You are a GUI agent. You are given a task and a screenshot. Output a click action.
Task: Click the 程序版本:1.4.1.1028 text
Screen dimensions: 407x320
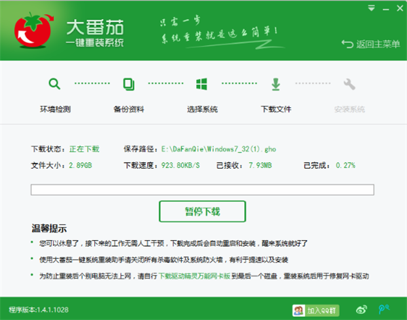pyautogui.click(x=39, y=310)
